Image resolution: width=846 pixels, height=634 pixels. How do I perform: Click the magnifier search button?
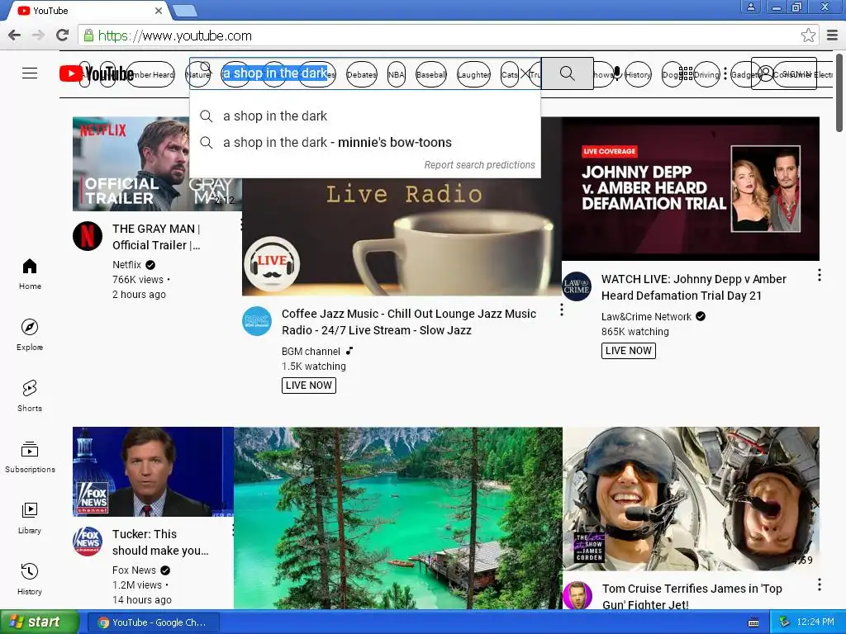point(567,73)
